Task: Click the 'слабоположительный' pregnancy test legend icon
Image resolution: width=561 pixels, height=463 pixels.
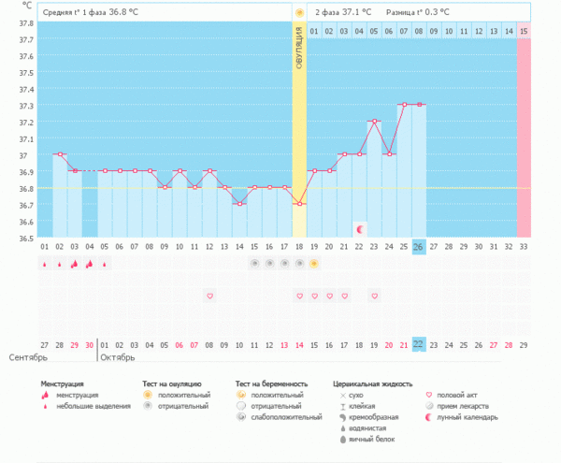Action: pyautogui.click(x=241, y=417)
